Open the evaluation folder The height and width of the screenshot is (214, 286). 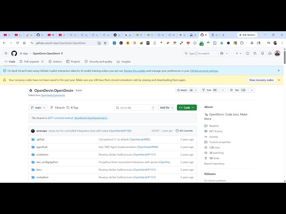pos(42,177)
